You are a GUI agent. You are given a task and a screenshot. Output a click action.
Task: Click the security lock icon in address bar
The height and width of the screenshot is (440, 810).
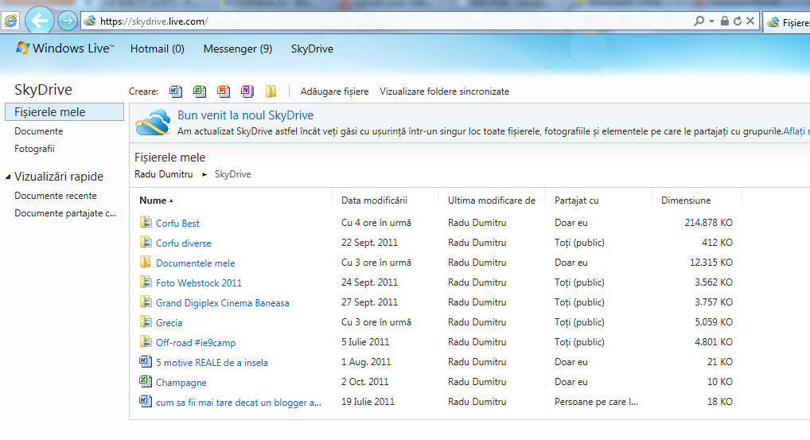(725, 21)
